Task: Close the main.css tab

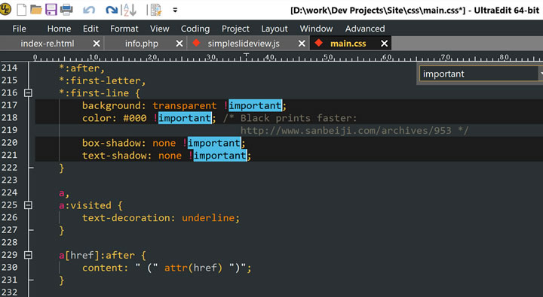Action: [x=385, y=44]
